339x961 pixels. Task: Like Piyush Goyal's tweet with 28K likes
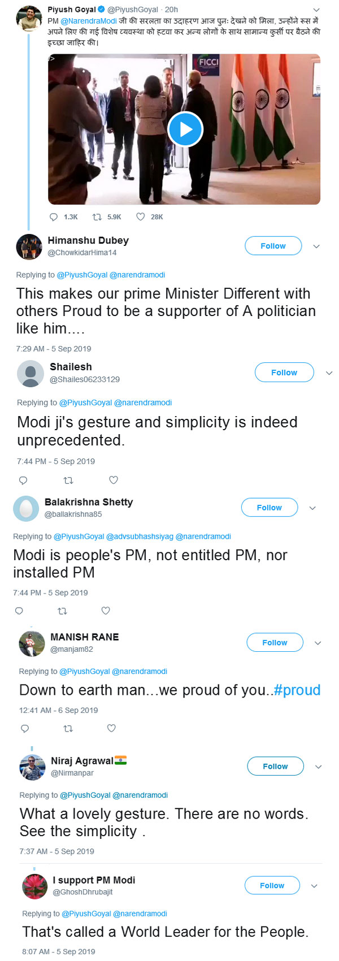pyautogui.click(x=141, y=217)
